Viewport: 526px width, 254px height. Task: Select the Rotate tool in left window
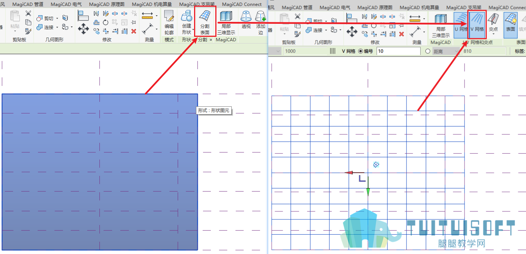[105, 22]
